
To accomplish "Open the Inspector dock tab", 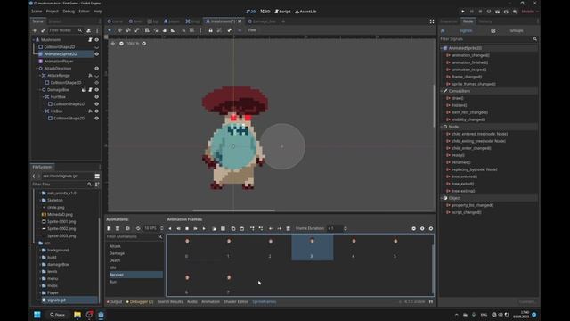I will pos(449,21).
